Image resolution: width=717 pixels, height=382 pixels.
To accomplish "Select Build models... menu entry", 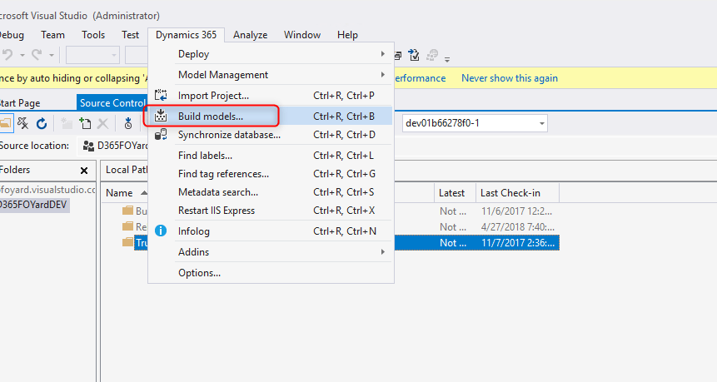I will [x=211, y=116].
